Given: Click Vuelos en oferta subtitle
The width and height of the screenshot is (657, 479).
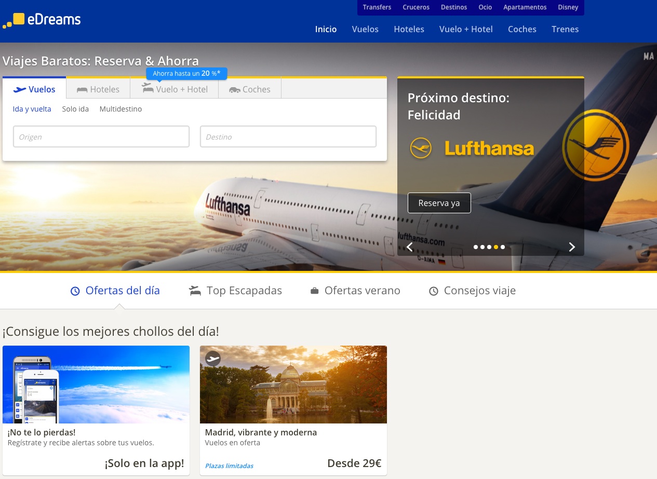Looking at the screenshot, I should pos(233,443).
